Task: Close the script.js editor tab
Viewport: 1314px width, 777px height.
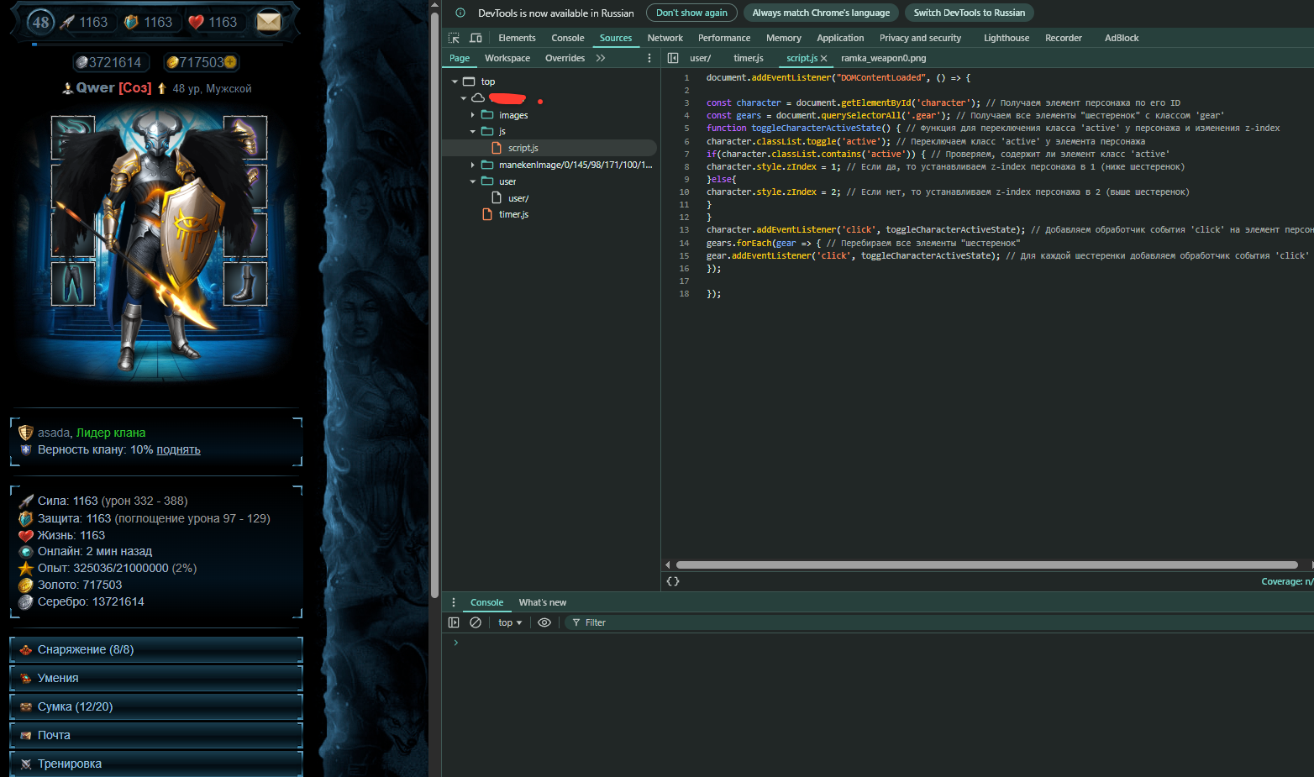Action: coord(824,59)
